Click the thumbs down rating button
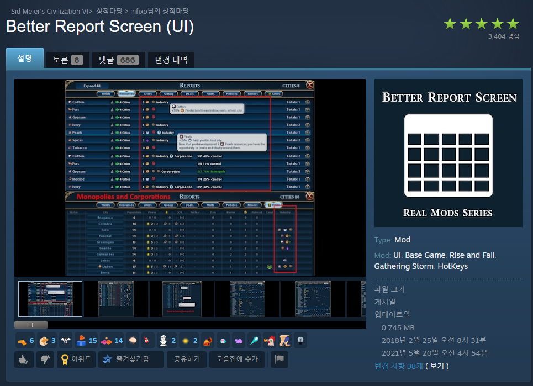The image size is (533, 386). click(x=45, y=359)
